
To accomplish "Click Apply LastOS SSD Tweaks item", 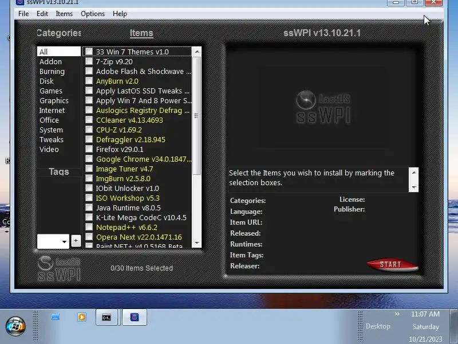I will 143,91.
